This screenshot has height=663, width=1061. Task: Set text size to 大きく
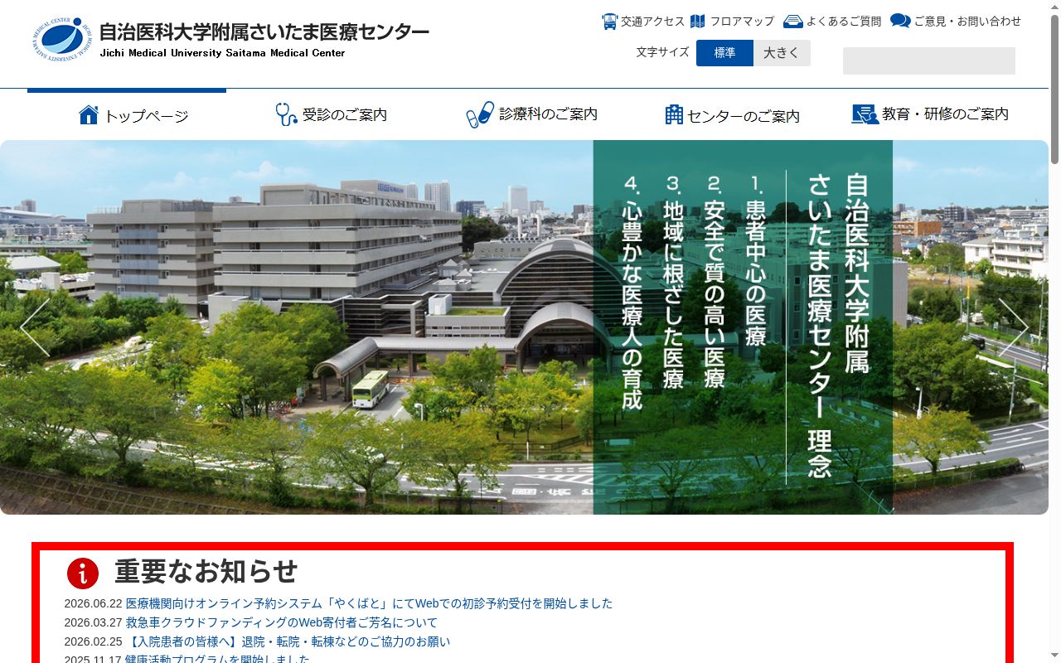click(x=782, y=53)
